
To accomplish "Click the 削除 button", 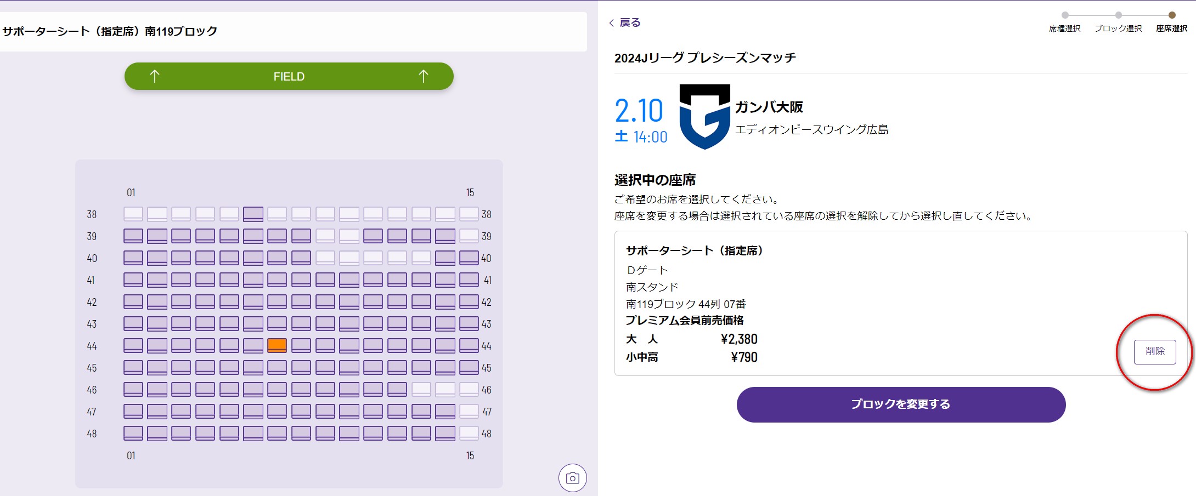I will coord(1155,351).
